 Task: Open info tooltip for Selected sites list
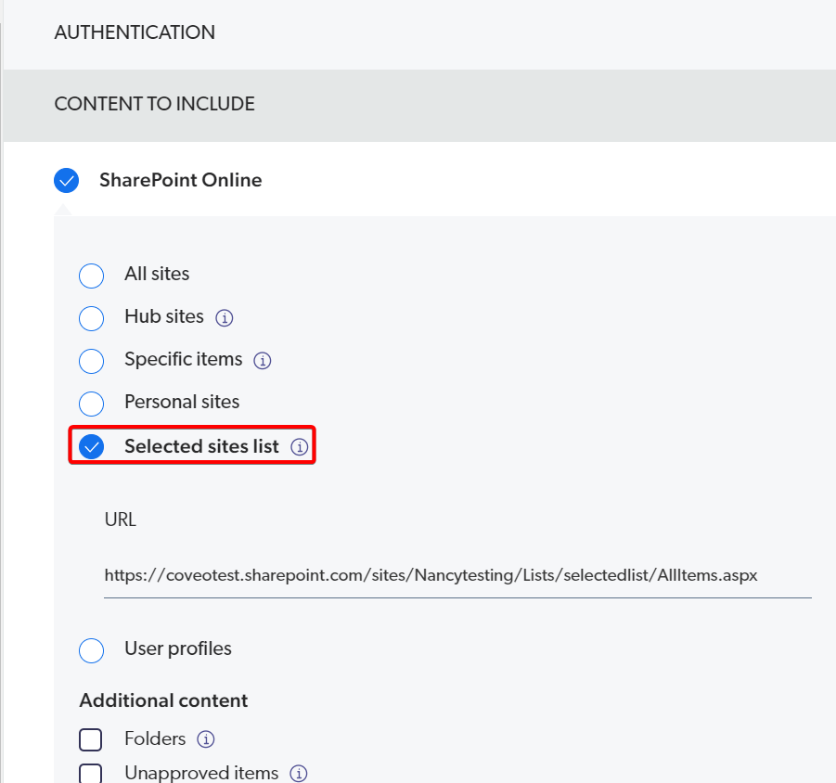tap(299, 447)
